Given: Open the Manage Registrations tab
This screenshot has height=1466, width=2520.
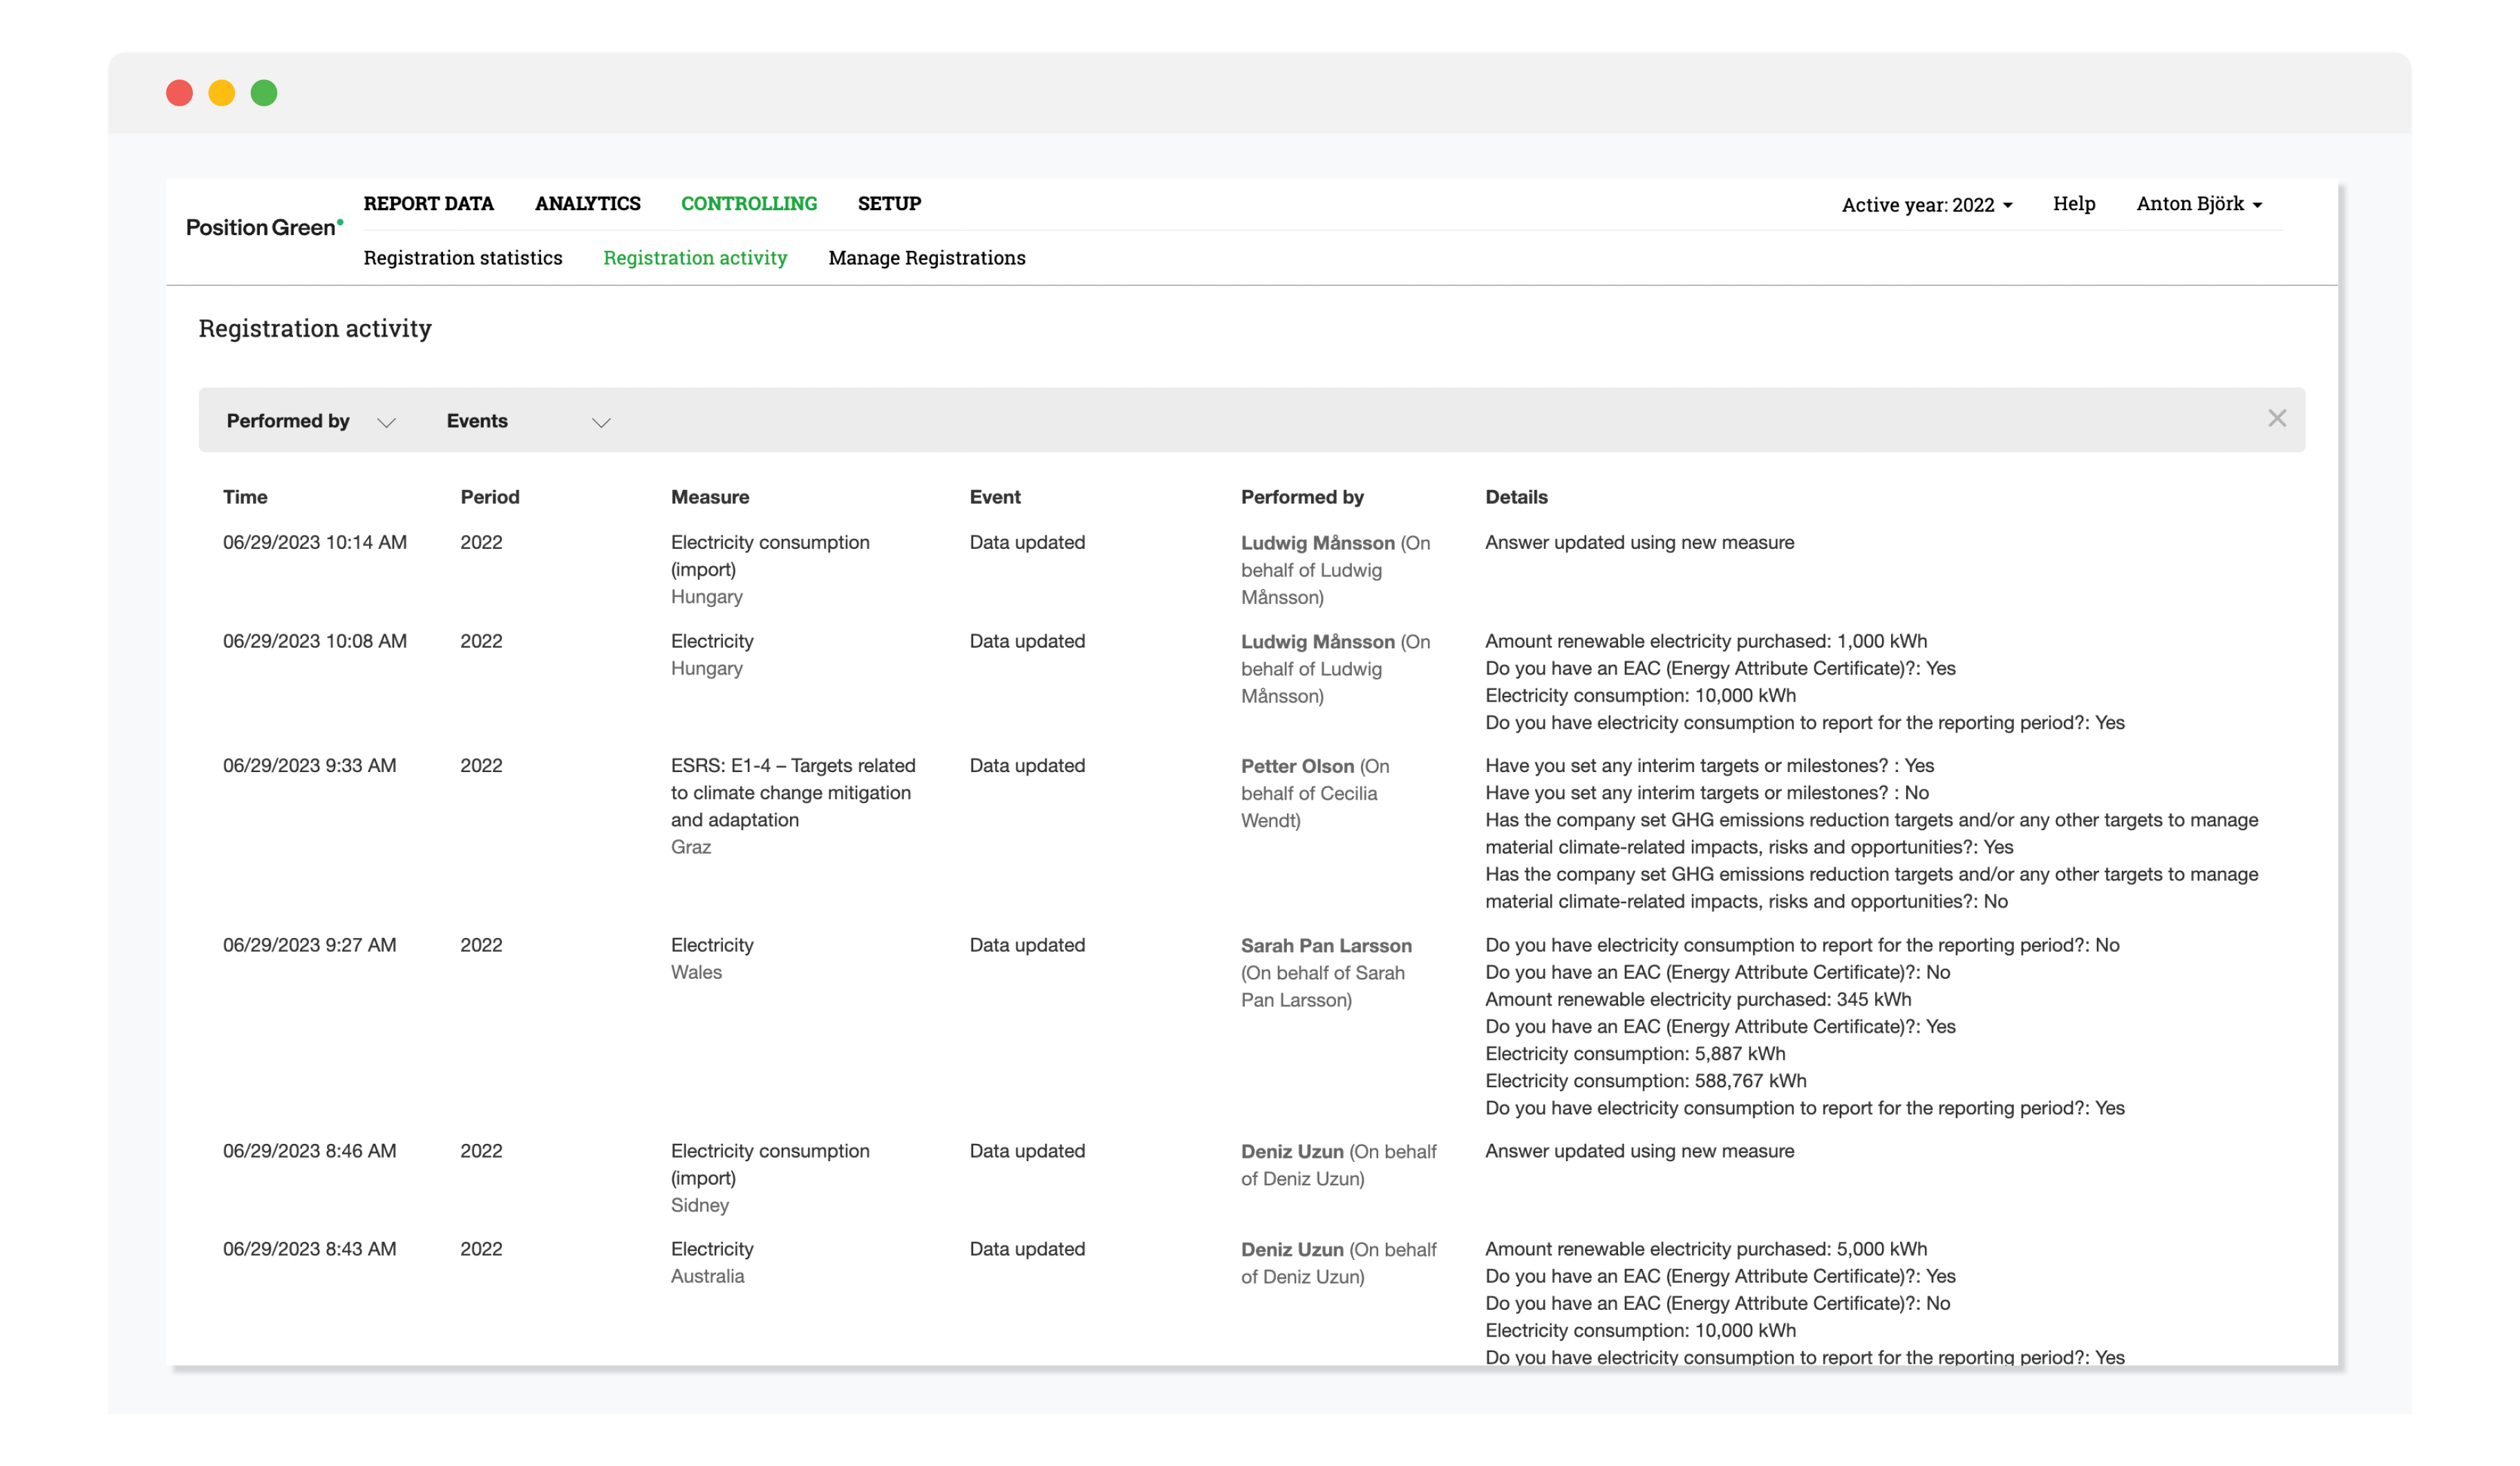Looking at the screenshot, I should click(926, 258).
